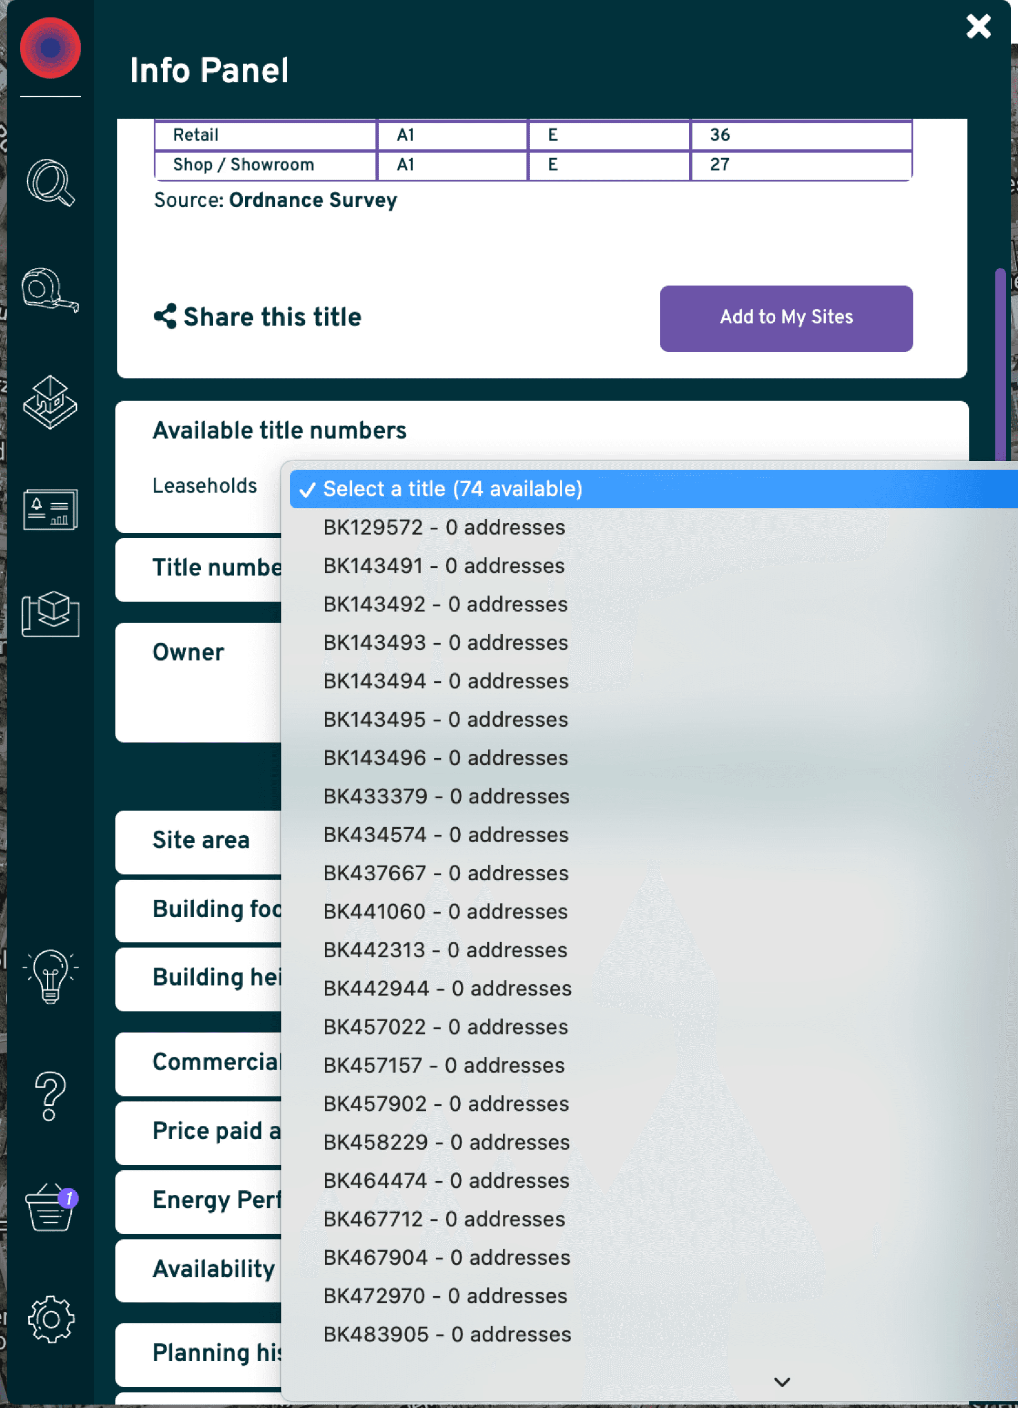Viewport: 1018px width, 1408px height.
Task: Open the question mark help icon
Action: (50, 1096)
